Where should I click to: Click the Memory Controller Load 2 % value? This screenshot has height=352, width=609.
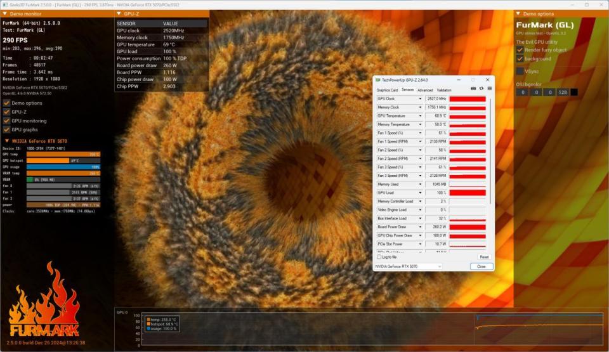point(436,201)
